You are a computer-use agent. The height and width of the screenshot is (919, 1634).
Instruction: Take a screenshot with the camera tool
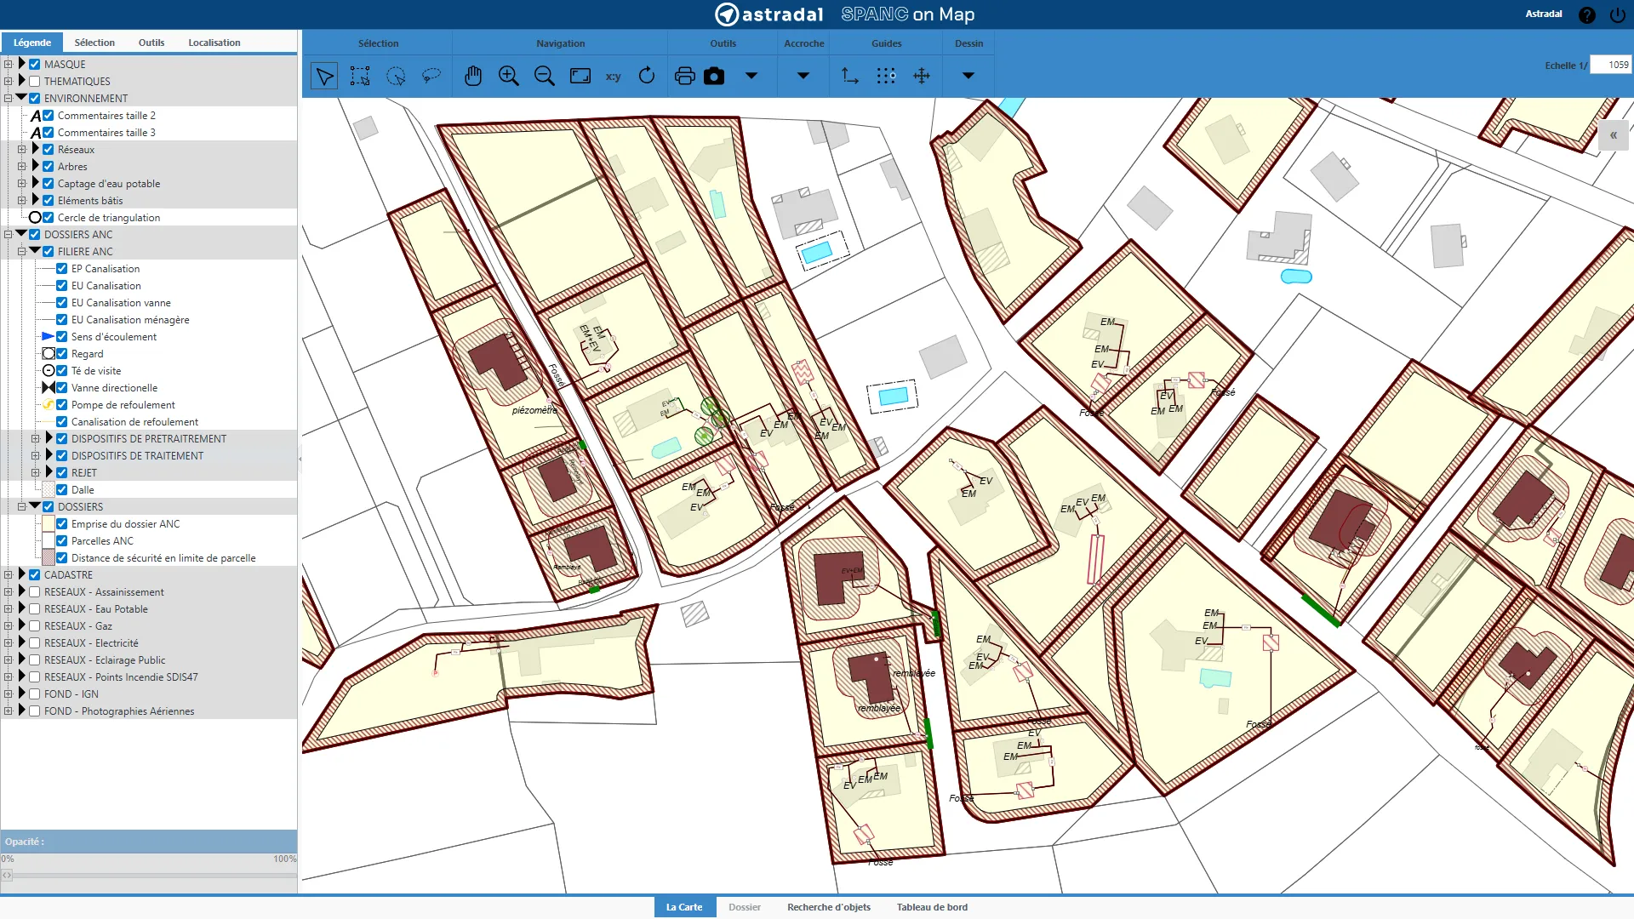(x=715, y=76)
